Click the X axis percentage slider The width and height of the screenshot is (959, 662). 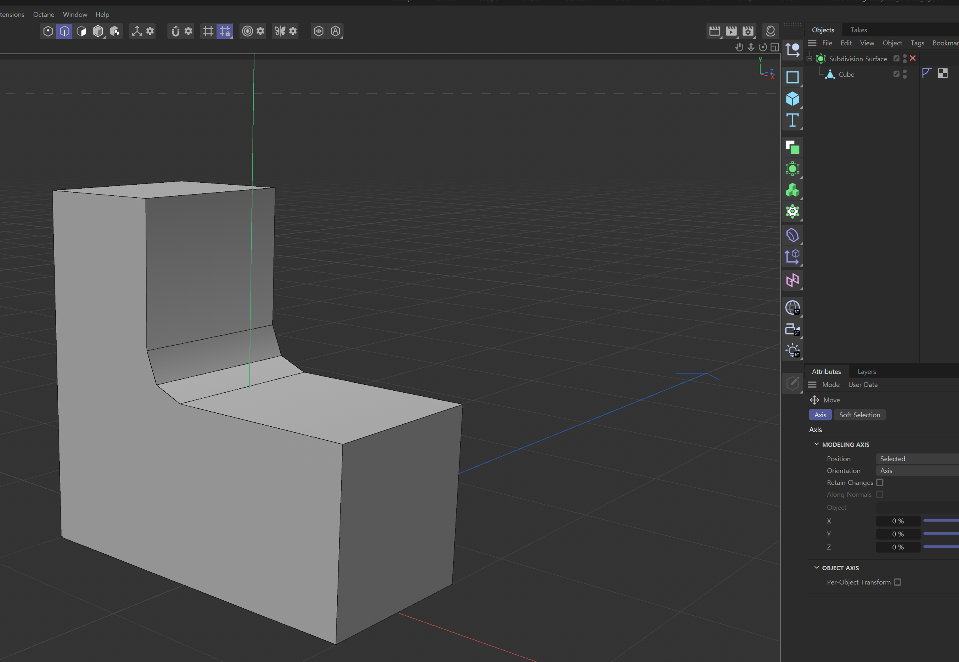940,520
